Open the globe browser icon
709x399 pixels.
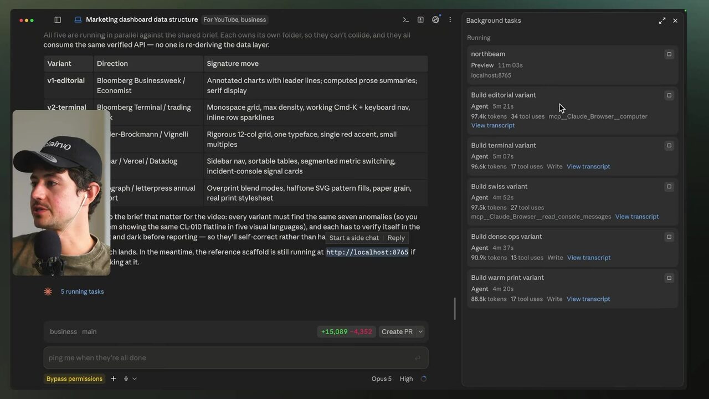(x=435, y=20)
